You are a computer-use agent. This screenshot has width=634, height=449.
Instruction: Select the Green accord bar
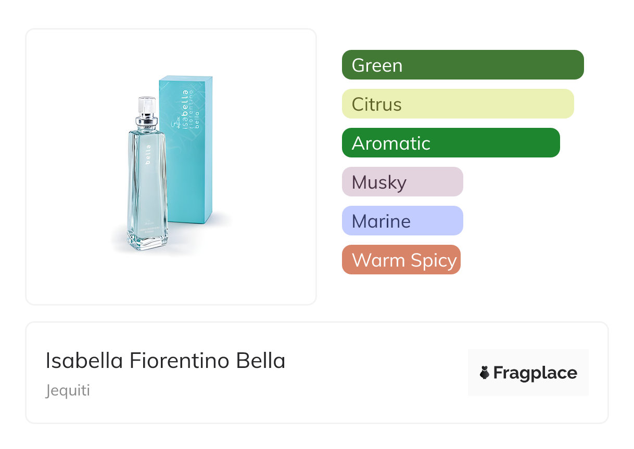coord(462,65)
